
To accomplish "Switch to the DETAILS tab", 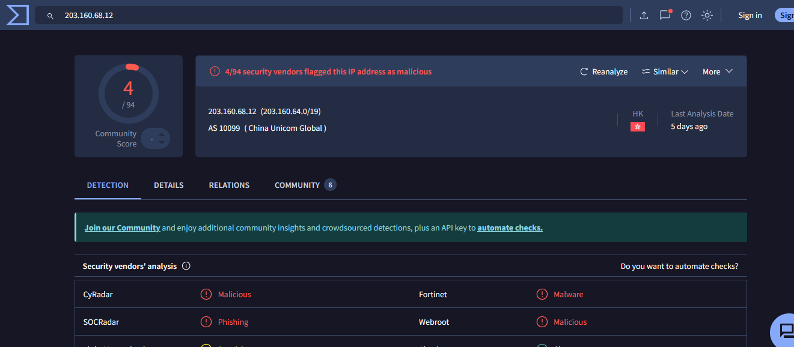I will (x=169, y=185).
